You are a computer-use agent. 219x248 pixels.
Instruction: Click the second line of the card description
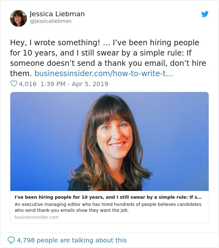72,210
